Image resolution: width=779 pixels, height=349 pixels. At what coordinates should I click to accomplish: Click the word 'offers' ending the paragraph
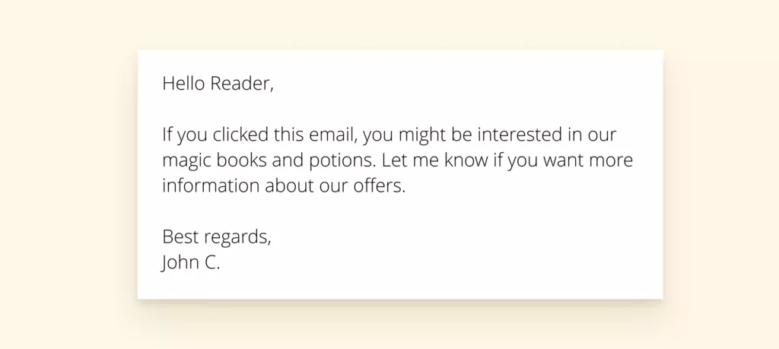click(x=377, y=186)
